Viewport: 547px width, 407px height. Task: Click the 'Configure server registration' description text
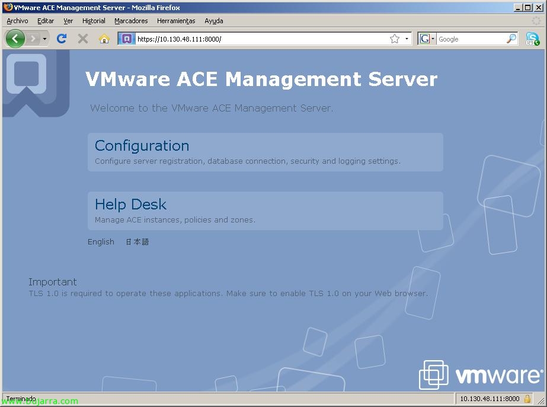point(248,161)
